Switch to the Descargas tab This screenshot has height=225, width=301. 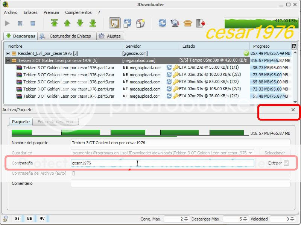(21, 36)
